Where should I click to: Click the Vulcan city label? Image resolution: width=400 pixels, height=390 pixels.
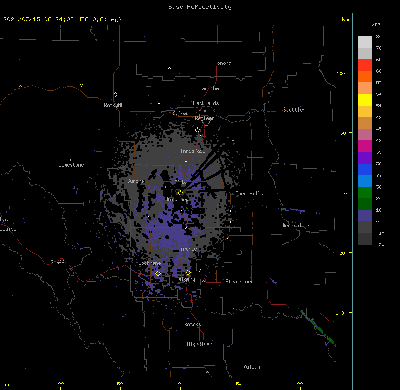tap(252, 366)
